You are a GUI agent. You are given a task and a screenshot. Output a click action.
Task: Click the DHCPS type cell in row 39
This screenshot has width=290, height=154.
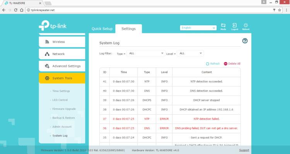coord(147,100)
